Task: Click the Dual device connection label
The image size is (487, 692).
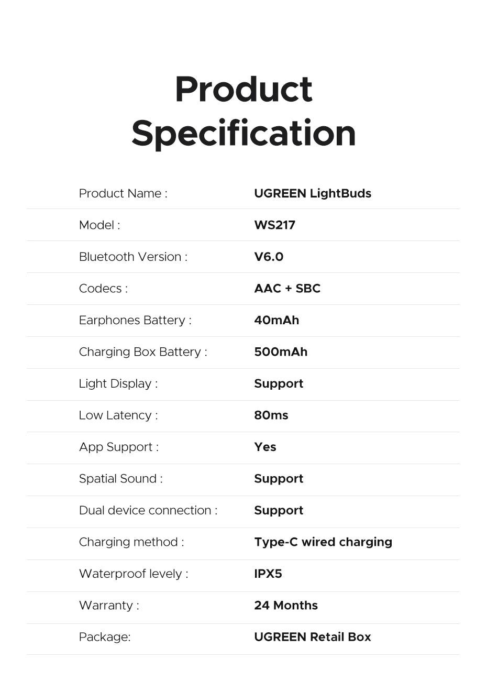Action: [x=148, y=510]
